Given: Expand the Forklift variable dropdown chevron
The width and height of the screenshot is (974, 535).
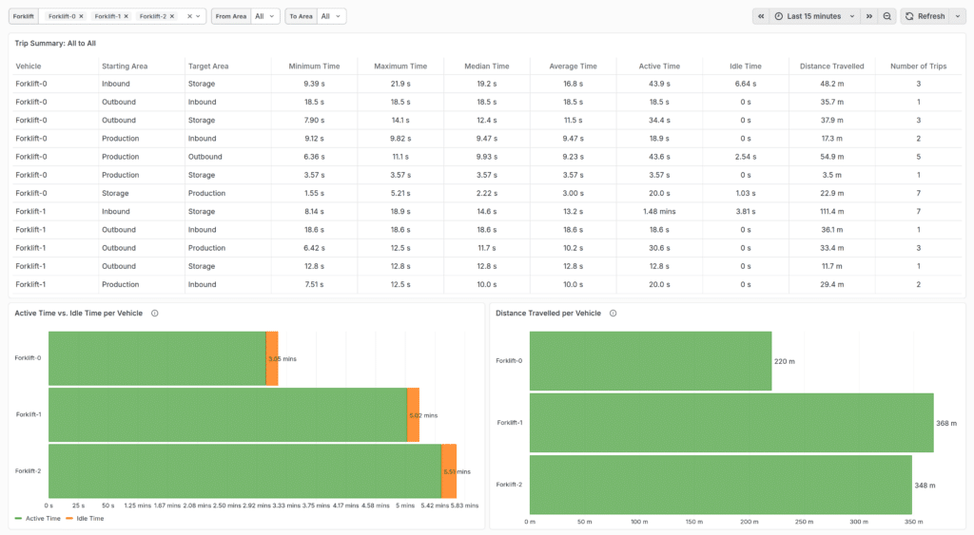Looking at the screenshot, I should pyautogui.click(x=198, y=17).
